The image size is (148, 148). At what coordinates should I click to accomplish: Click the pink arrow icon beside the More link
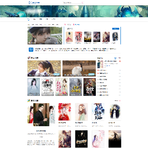pyautogui.click(x=120, y=101)
